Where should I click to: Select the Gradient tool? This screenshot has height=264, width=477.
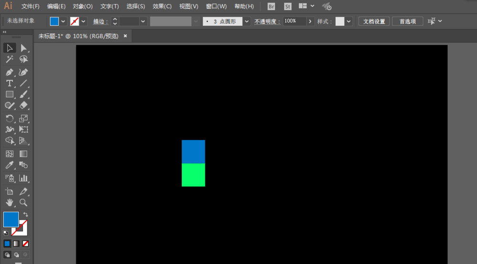pyautogui.click(x=23, y=154)
